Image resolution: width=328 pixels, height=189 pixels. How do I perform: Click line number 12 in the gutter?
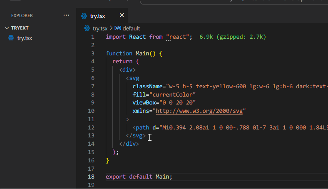91,127
